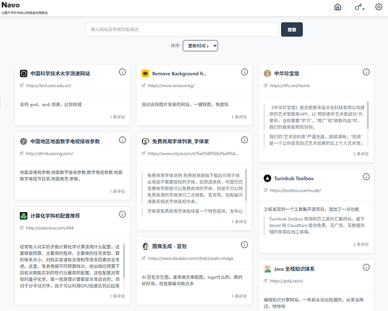The height and width of the screenshot is (311, 388).
Task: Click the title Turinhub Toolbox
Action: tap(293, 179)
